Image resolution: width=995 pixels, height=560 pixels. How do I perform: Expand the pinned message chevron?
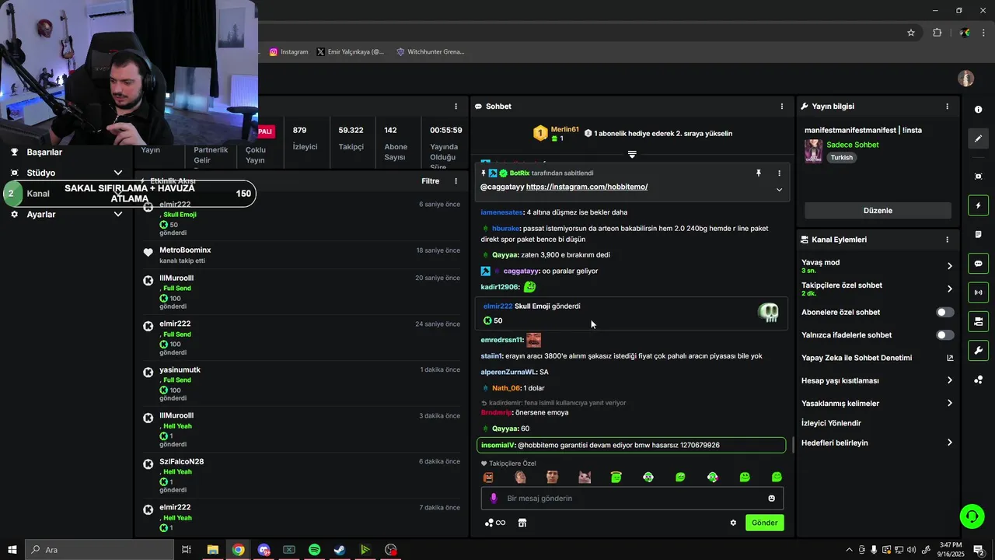tap(779, 190)
